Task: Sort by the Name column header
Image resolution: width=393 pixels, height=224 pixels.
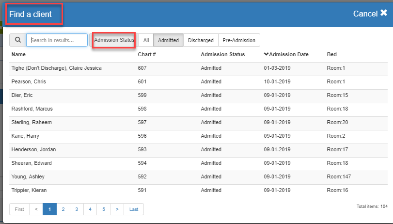Action: 18,54
